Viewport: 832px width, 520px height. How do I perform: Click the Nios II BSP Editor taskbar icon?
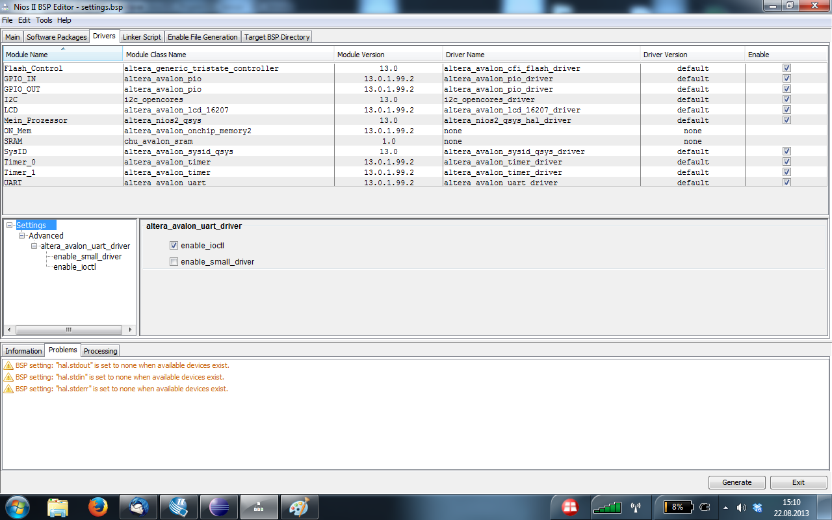pos(259,506)
